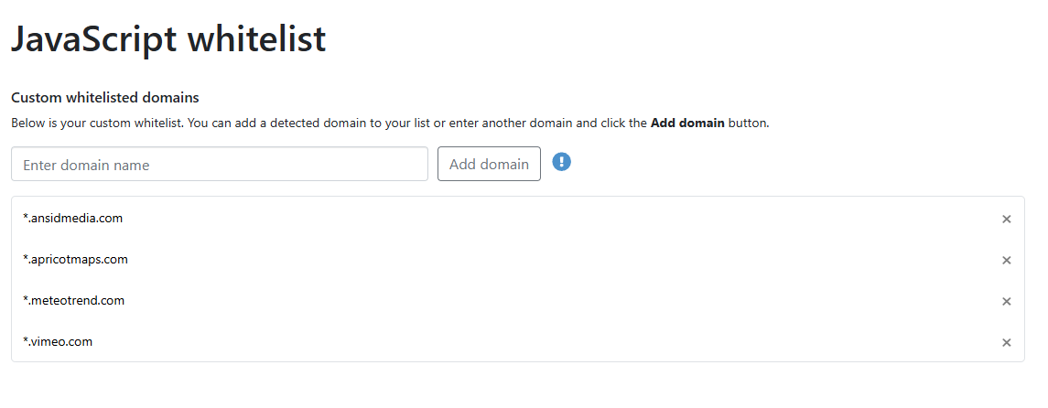
Task: Remove *.meteotrend.com using its X icon
Action: 1006,301
